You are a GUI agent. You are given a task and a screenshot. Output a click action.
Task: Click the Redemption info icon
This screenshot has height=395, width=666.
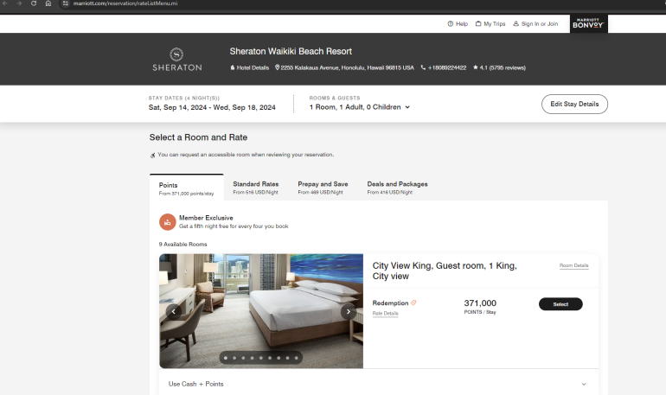tap(413, 303)
